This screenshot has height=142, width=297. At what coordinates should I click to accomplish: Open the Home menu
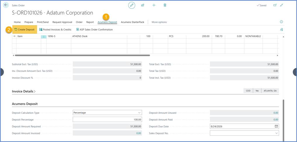coord(17,22)
